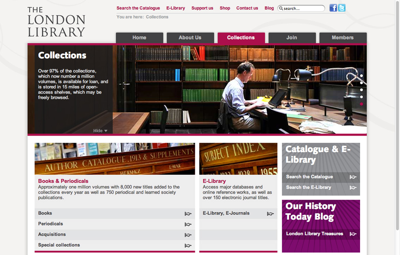Select the fifth highlighted slideshow dot
400x255 pixels.
click(x=362, y=104)
